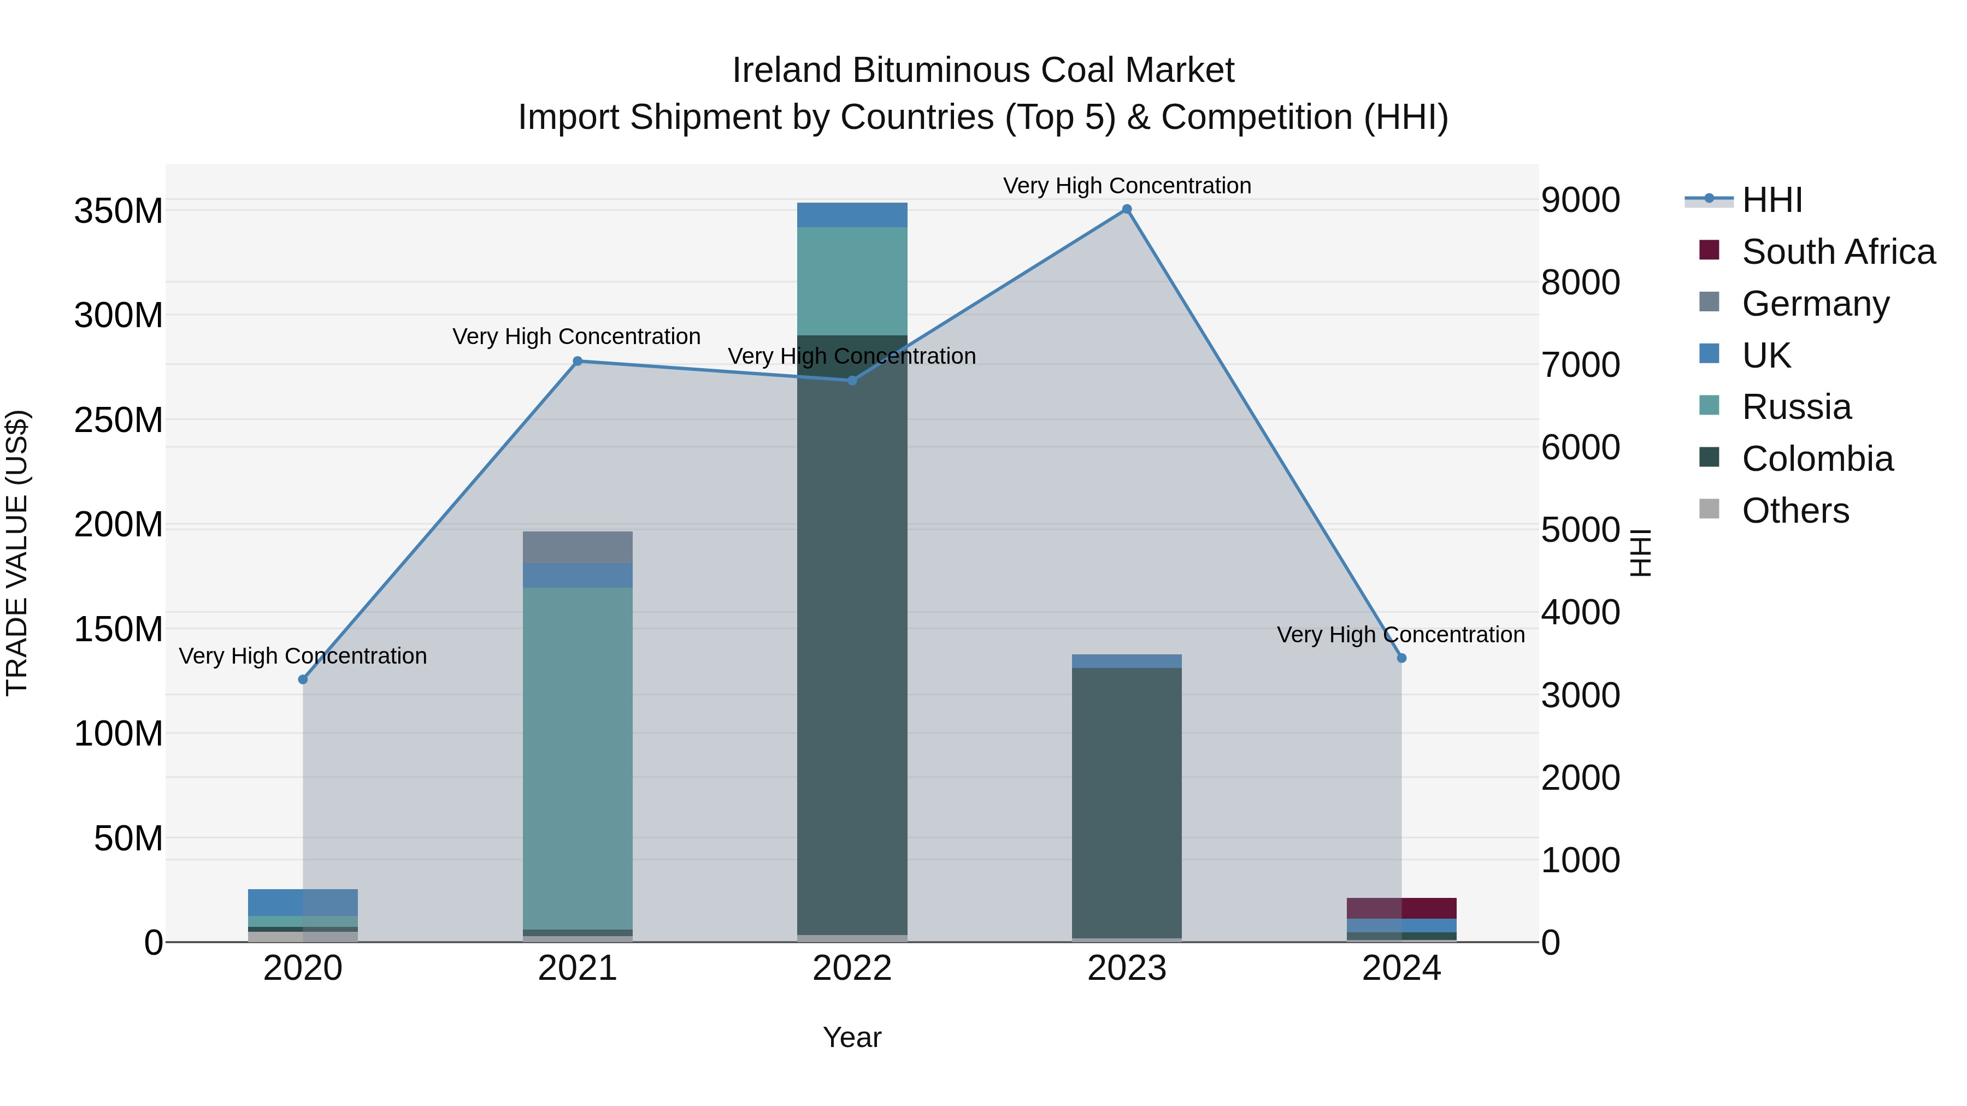The height and width of the screenshot is (1106, 1967).
Task: Click 2024 Very High Concentration annotation
Action: click(x=1401, y=634)
